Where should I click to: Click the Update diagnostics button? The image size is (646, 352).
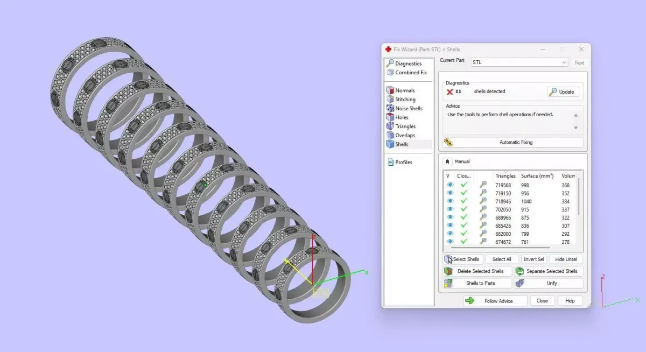563,92
